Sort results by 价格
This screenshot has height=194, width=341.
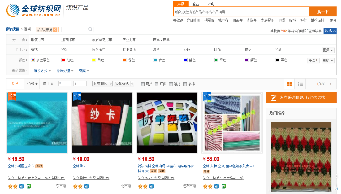click(x=32, y=84)
